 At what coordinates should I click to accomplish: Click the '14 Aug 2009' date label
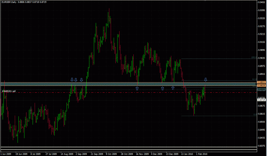pos(67,154)
